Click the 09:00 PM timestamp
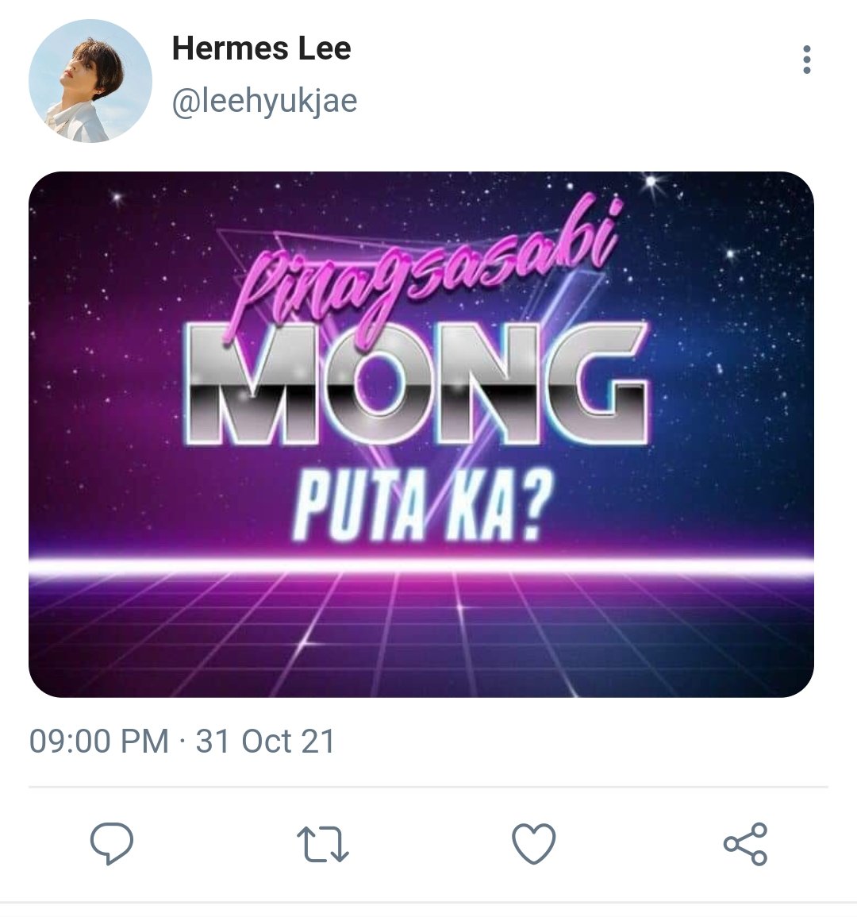 [x=99, y=741]
